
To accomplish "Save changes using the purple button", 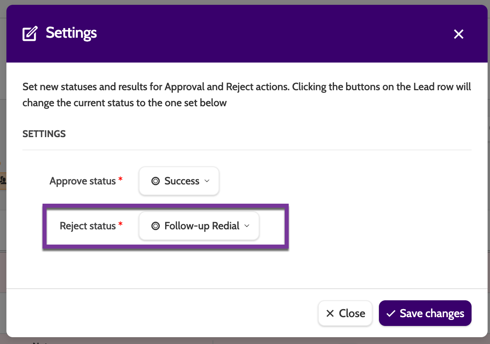I will (425, 314).
